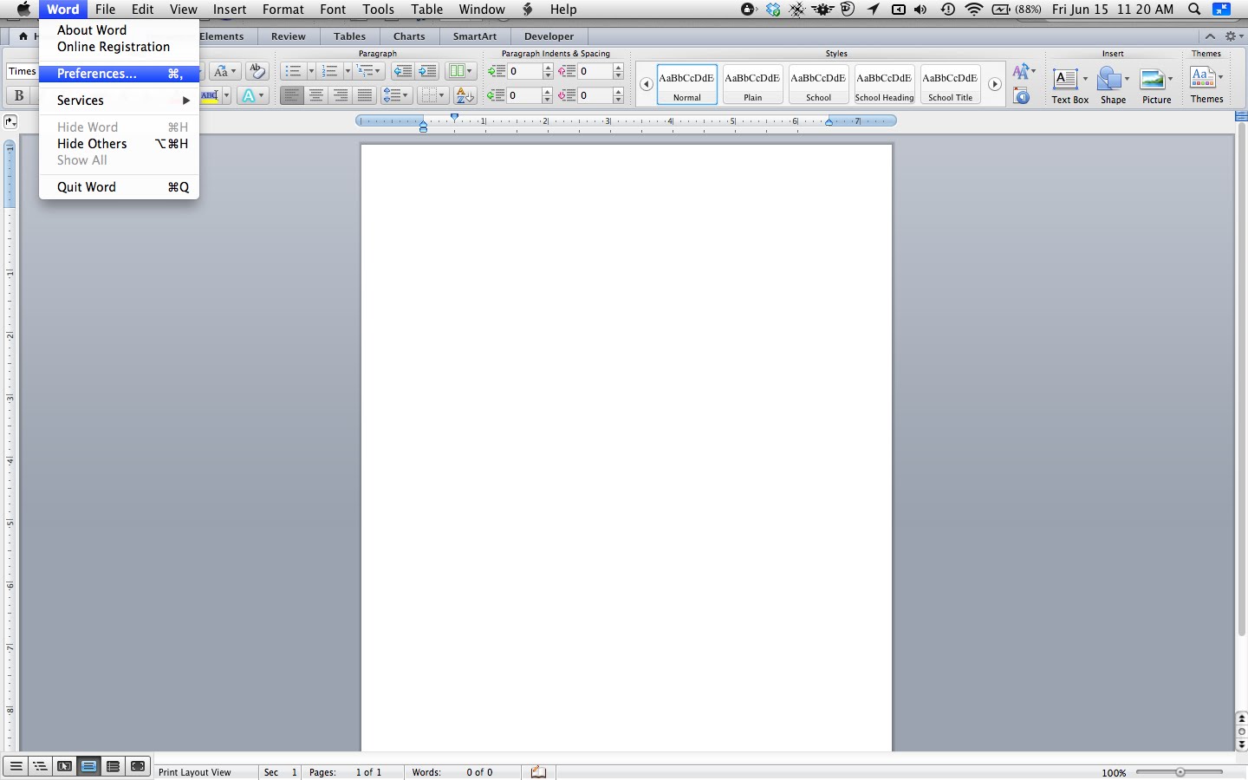Choose Hide Others in Word menu
This screenshot has width=1248, height=780.
119,144
